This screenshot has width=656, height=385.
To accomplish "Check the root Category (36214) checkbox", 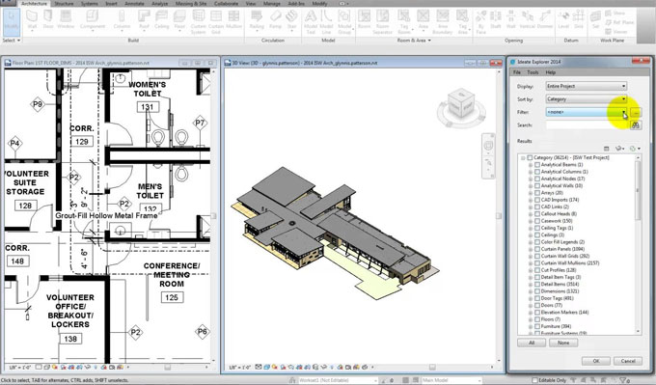I will (530, 158).
